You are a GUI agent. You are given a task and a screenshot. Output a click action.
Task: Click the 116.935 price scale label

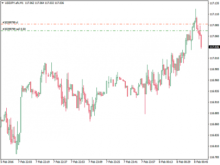click(x=214, y=91)
